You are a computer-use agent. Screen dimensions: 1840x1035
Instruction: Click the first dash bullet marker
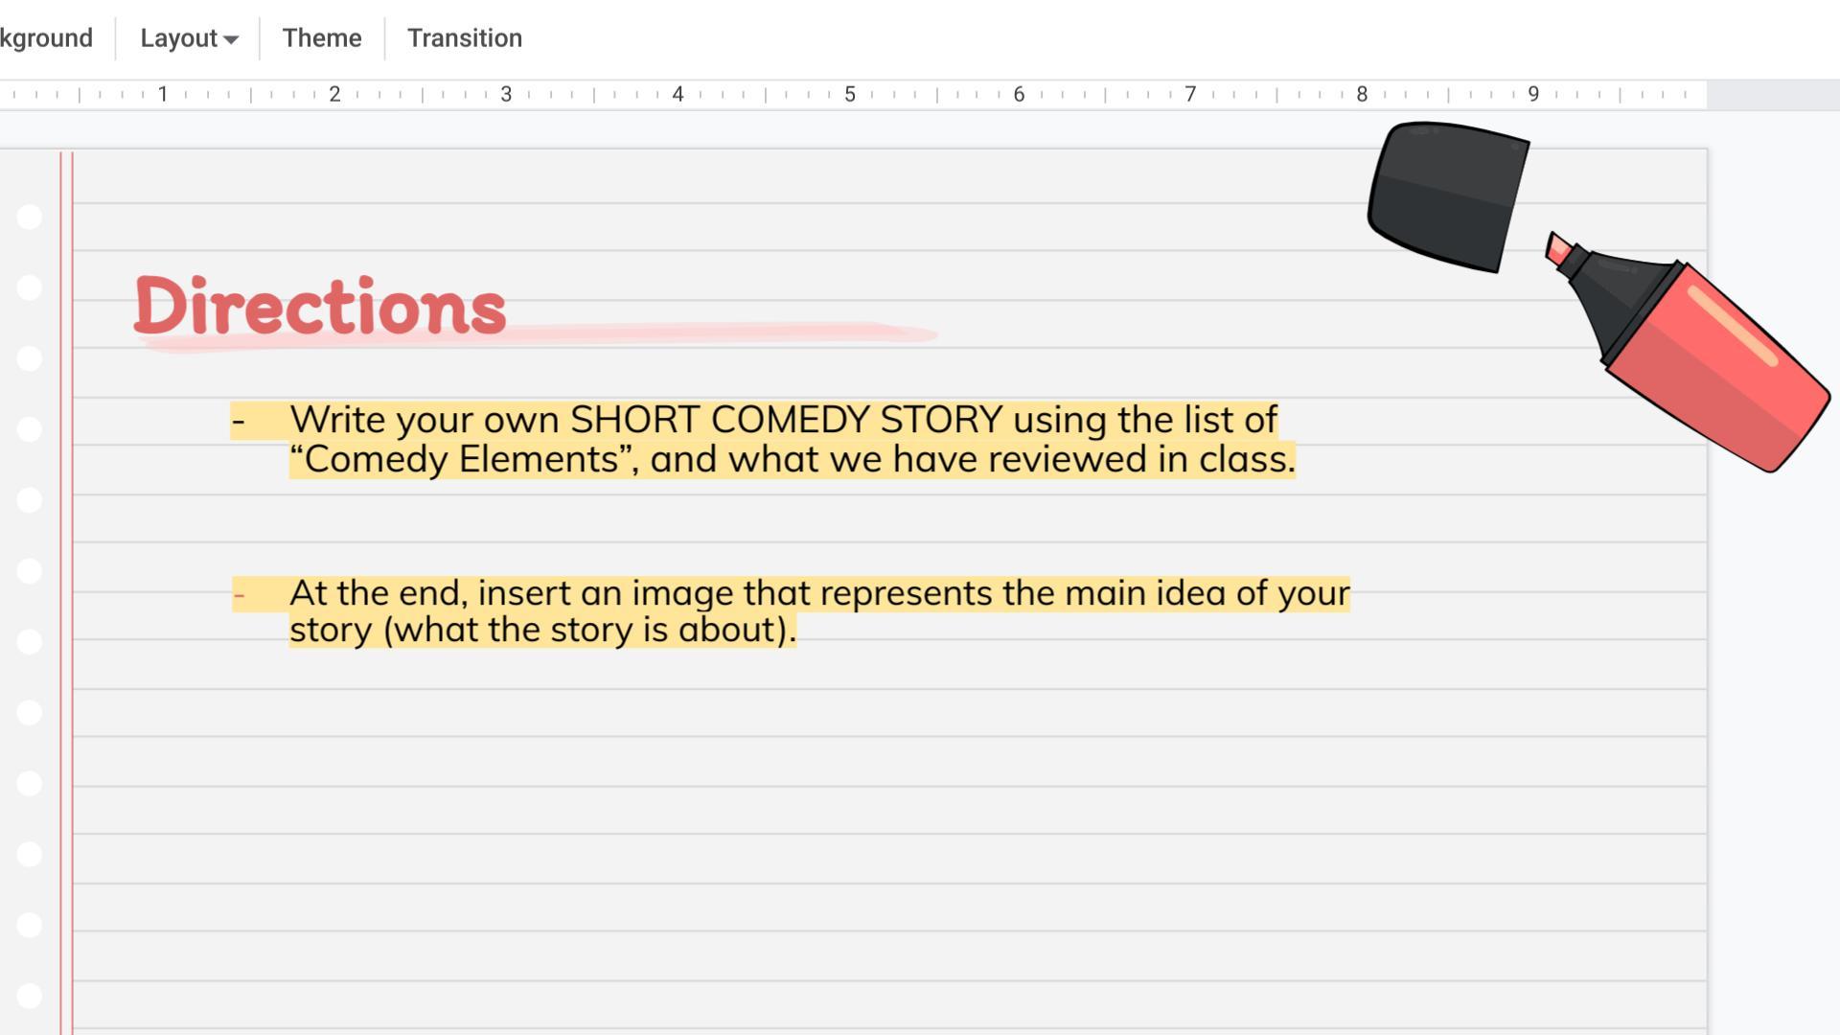pyautogui.click(x=239, y=421)
